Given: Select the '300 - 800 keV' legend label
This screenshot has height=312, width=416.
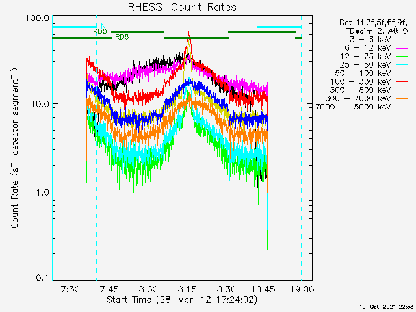Looking at the screenshot, I should tap(361, 90).
